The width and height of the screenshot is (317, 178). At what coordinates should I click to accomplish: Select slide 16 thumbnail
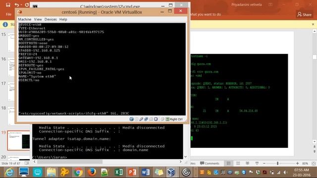point(11,67)
